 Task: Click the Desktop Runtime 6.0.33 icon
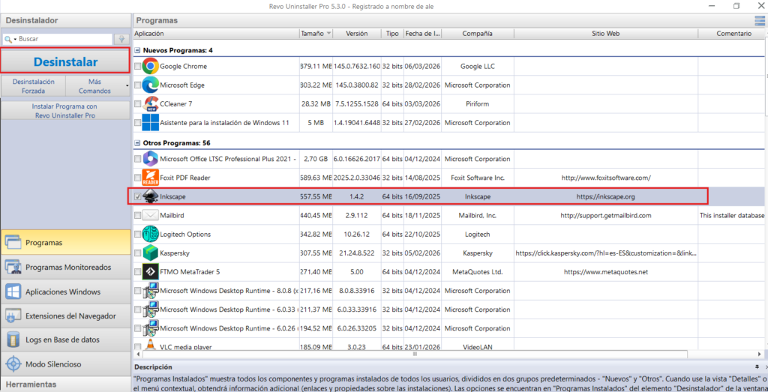tap(150, 310)
